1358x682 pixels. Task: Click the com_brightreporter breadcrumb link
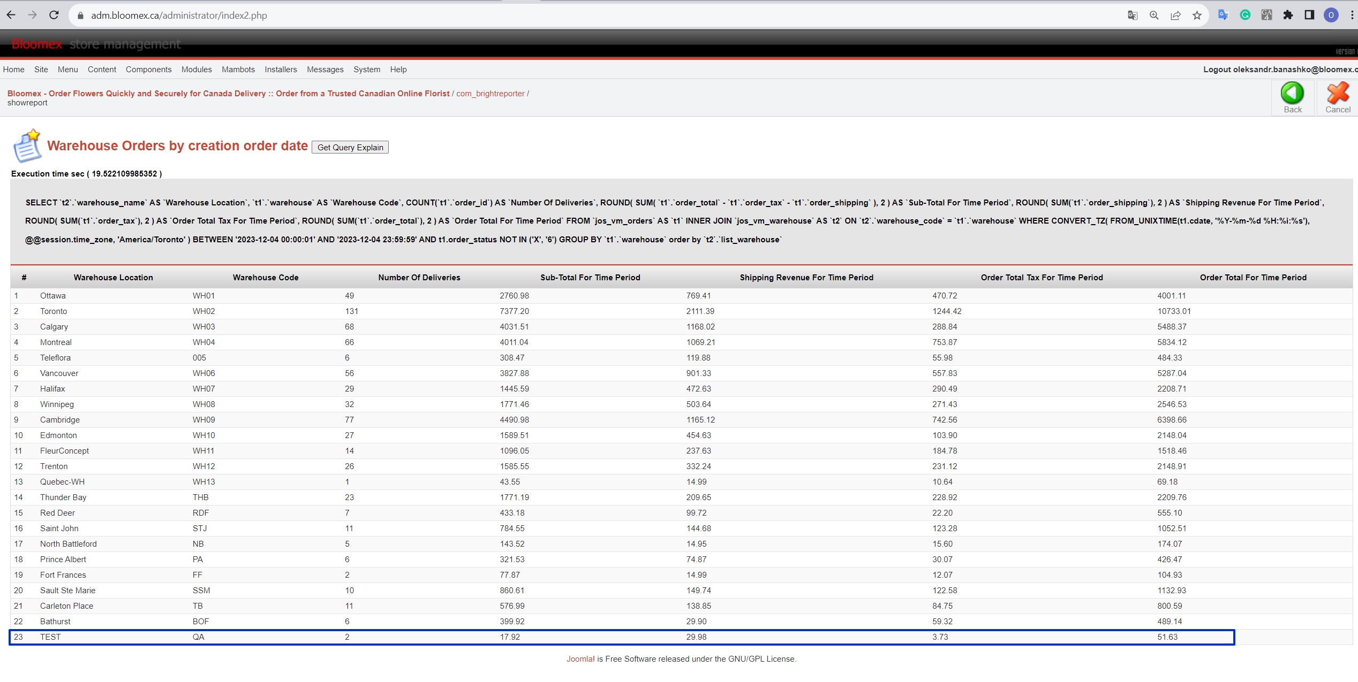491,94
